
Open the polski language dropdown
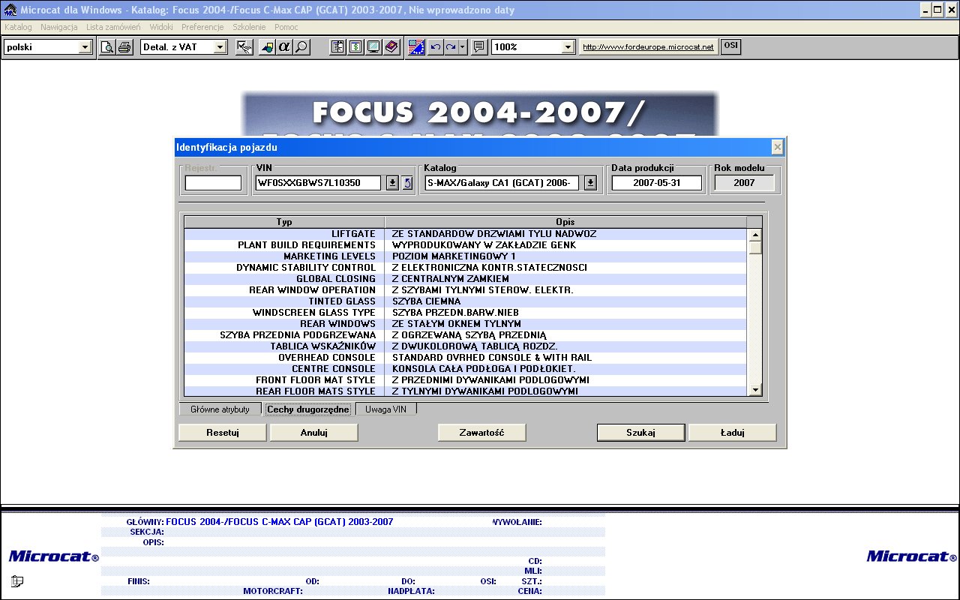[85, 47]
